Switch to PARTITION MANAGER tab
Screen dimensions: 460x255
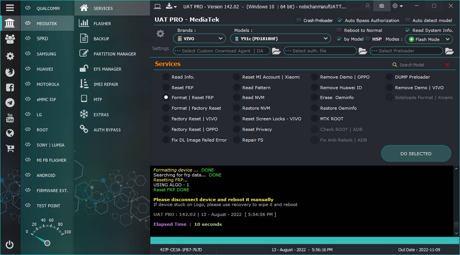tap(112, 54)
